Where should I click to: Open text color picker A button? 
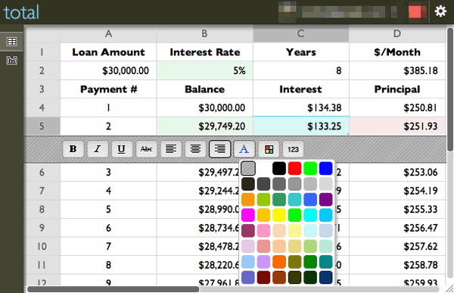point(244,149)
